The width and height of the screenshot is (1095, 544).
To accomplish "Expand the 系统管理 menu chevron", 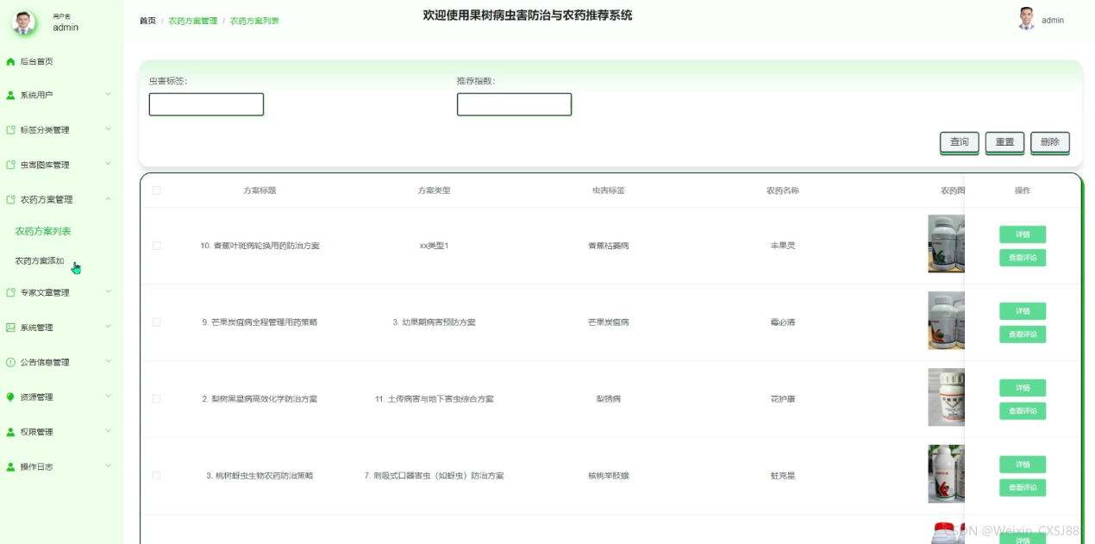I will point(109,327).
